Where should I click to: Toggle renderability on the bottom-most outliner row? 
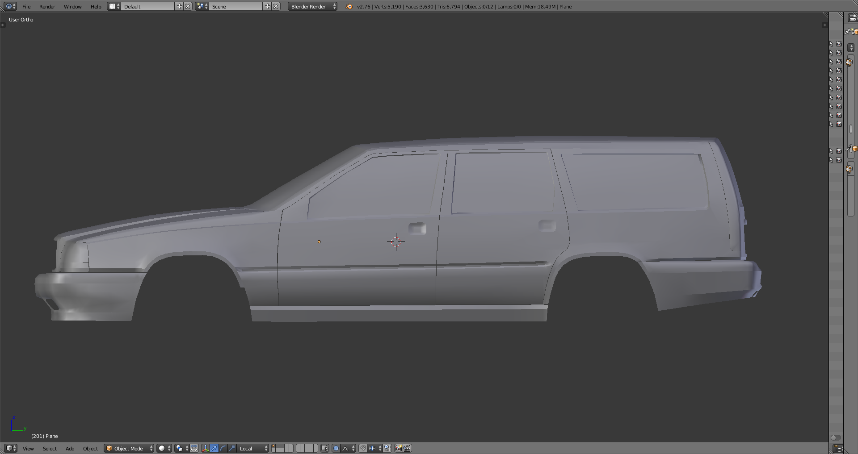(839, 160)
